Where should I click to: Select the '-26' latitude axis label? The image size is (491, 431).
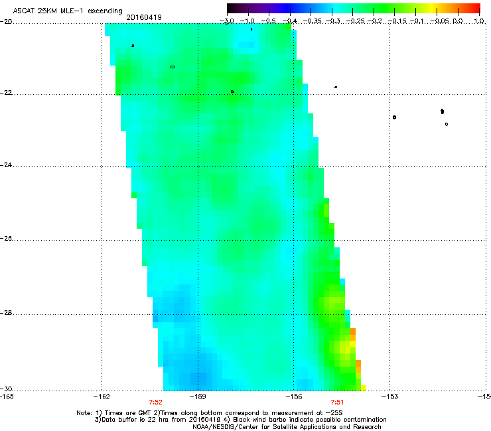pyautogui.click(x=6, y=239)
